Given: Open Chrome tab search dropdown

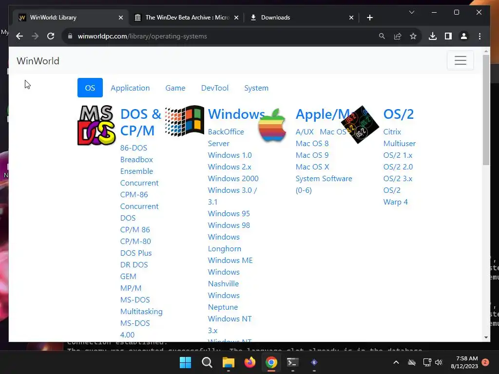Looking at the screenshot, I should [411, 12].
